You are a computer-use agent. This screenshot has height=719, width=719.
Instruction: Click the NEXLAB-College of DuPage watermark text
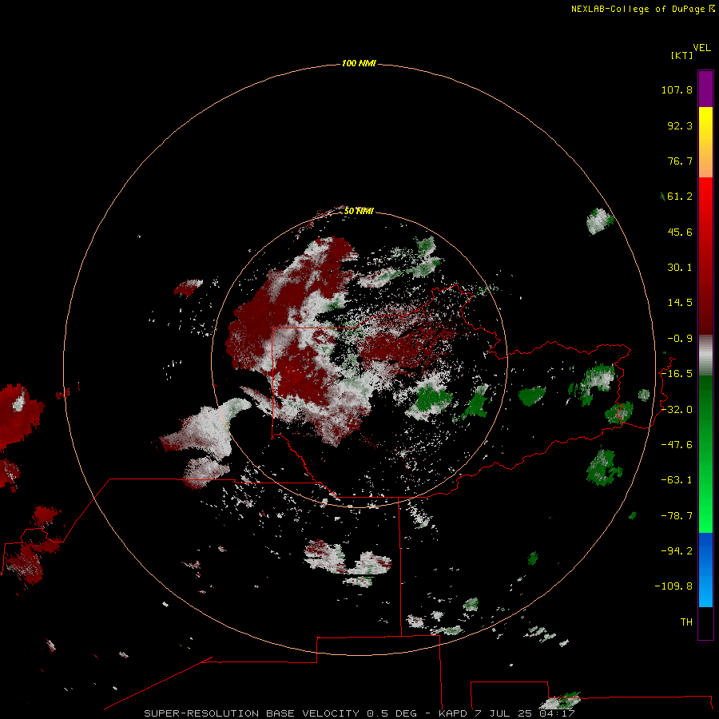point(642,9)
